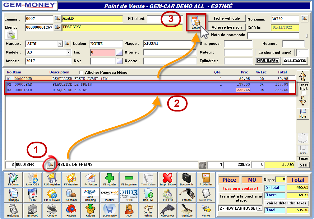The width and height of the screenshot is (314, 219).
Task: Click the STD taxes button
Action: coord(303,165)
